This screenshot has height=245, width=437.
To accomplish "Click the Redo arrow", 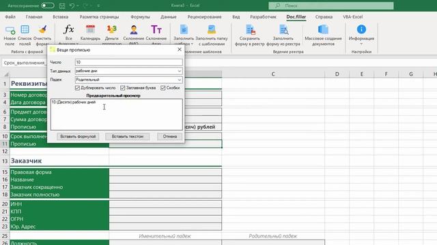I will tap(85, 5).
